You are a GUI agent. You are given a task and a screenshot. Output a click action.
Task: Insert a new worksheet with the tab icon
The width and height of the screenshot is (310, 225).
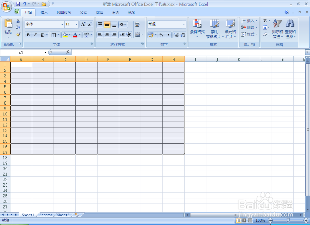click(x=77, y=215)
